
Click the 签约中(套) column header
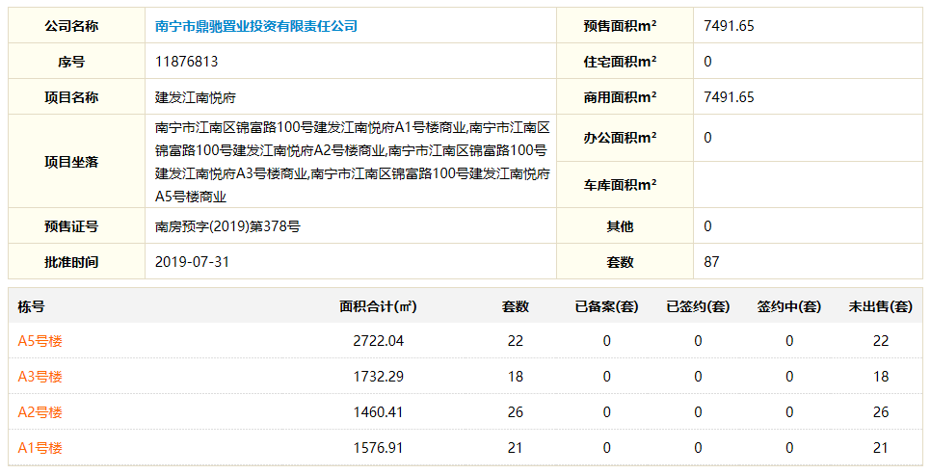788,306
